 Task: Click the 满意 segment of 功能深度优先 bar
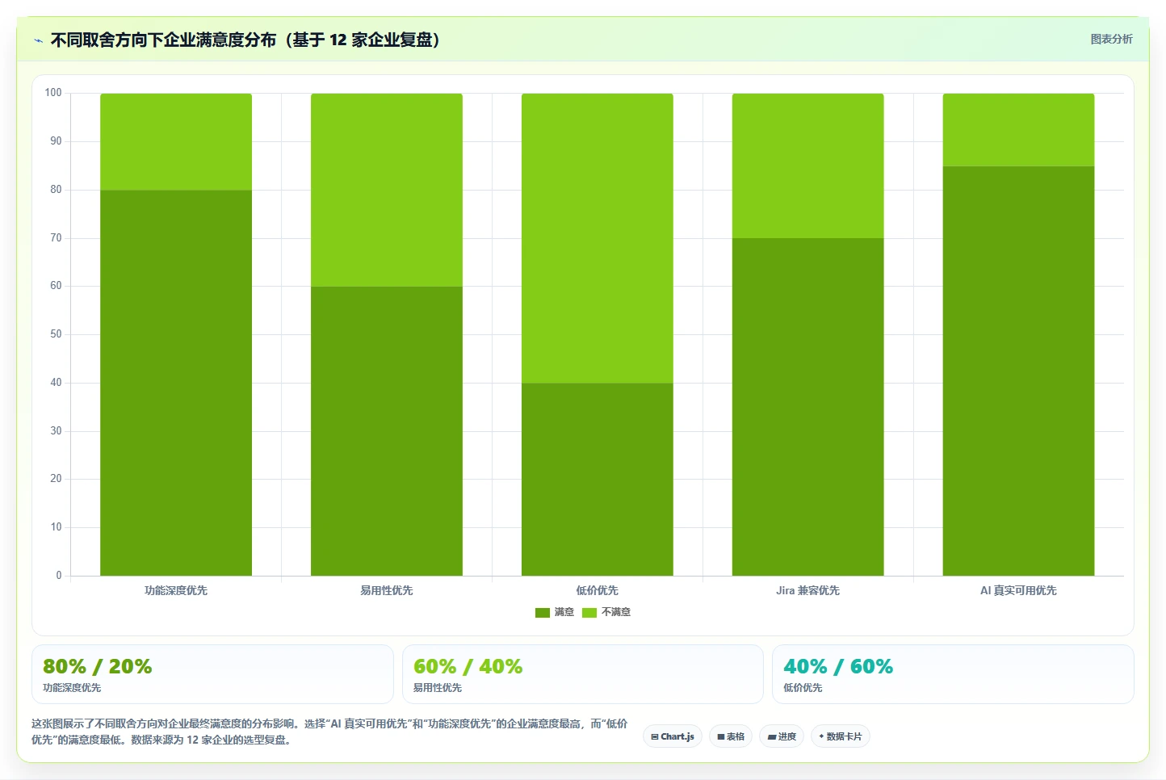pos(176,383)
